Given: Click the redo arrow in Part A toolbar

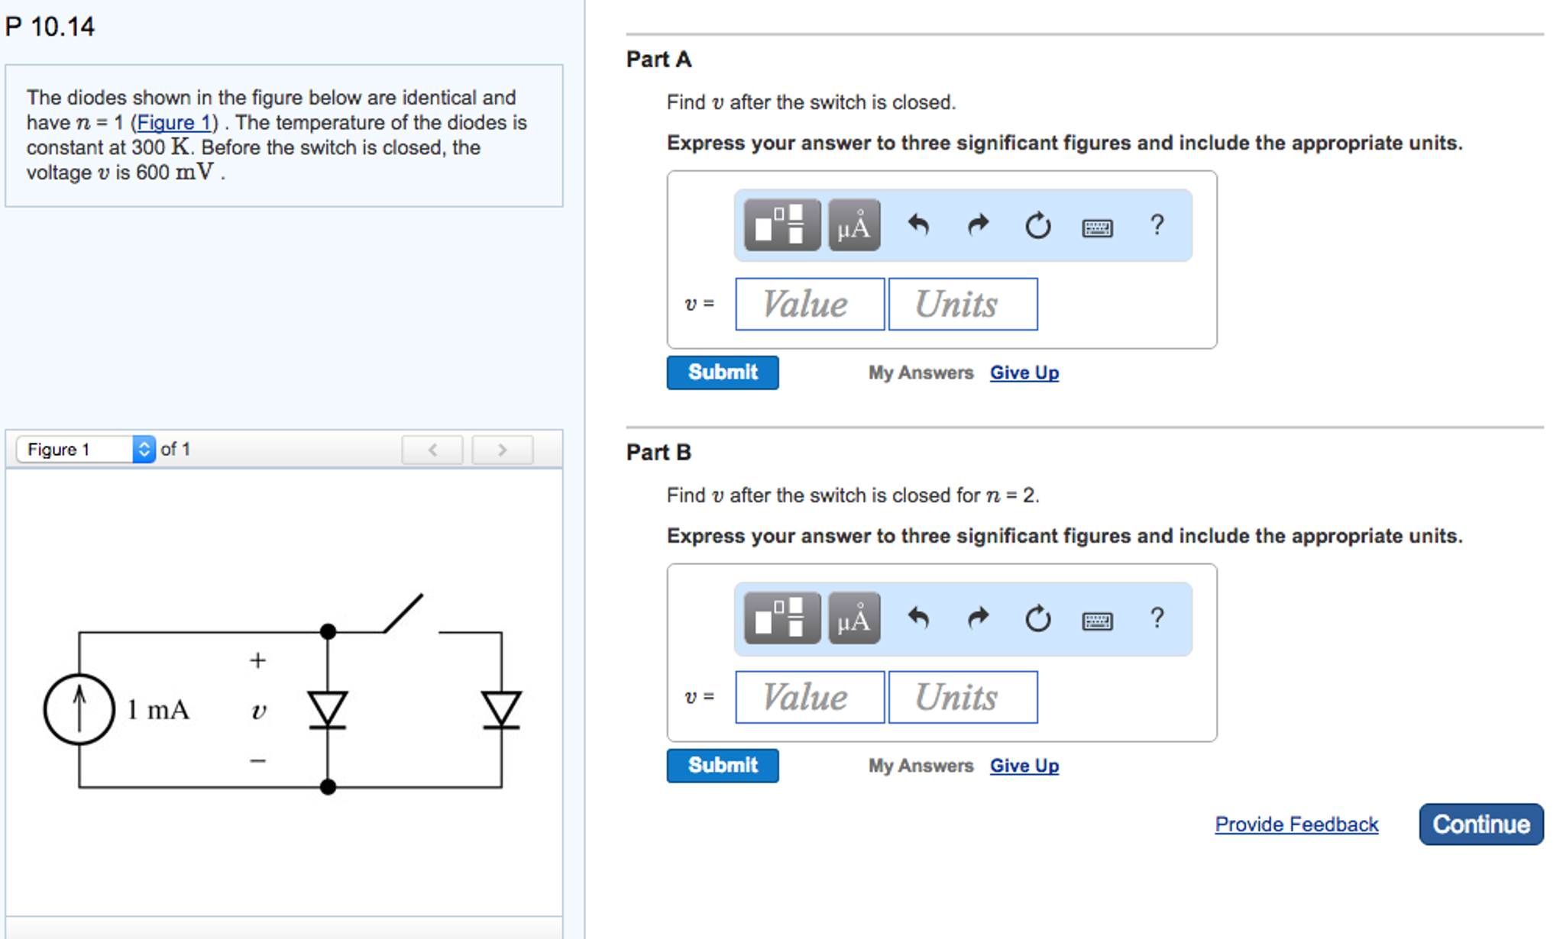Looking at the screenshot, I should point(978,225).
